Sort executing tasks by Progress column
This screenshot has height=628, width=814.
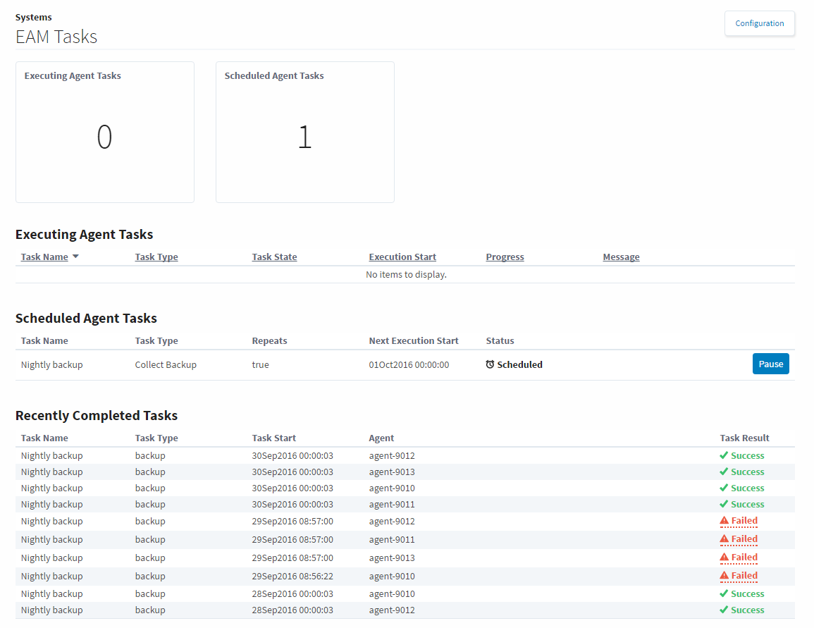tap(505, 257)
